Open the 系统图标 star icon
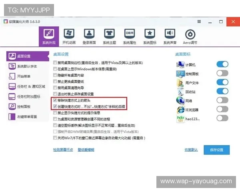 click(x=150, y=34)
